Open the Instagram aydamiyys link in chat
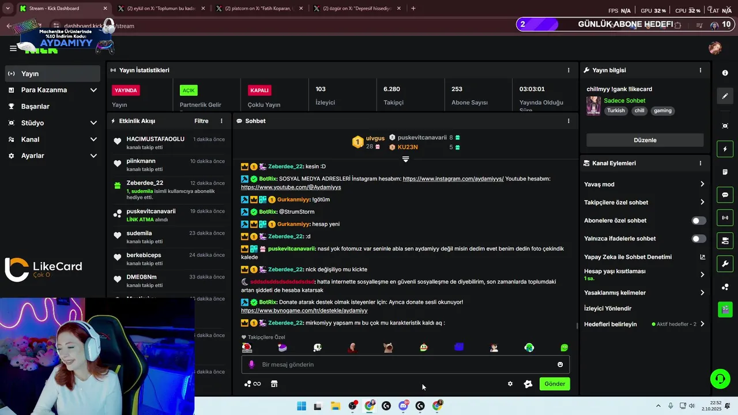This screenshot has height=415, width=738. coord(453,179)
